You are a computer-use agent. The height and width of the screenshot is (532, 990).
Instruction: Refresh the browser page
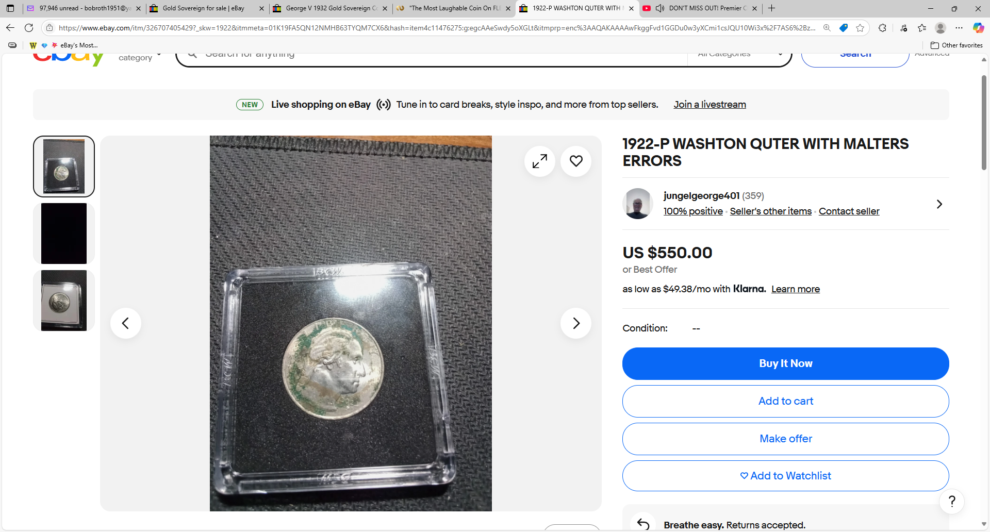(29, 28)
